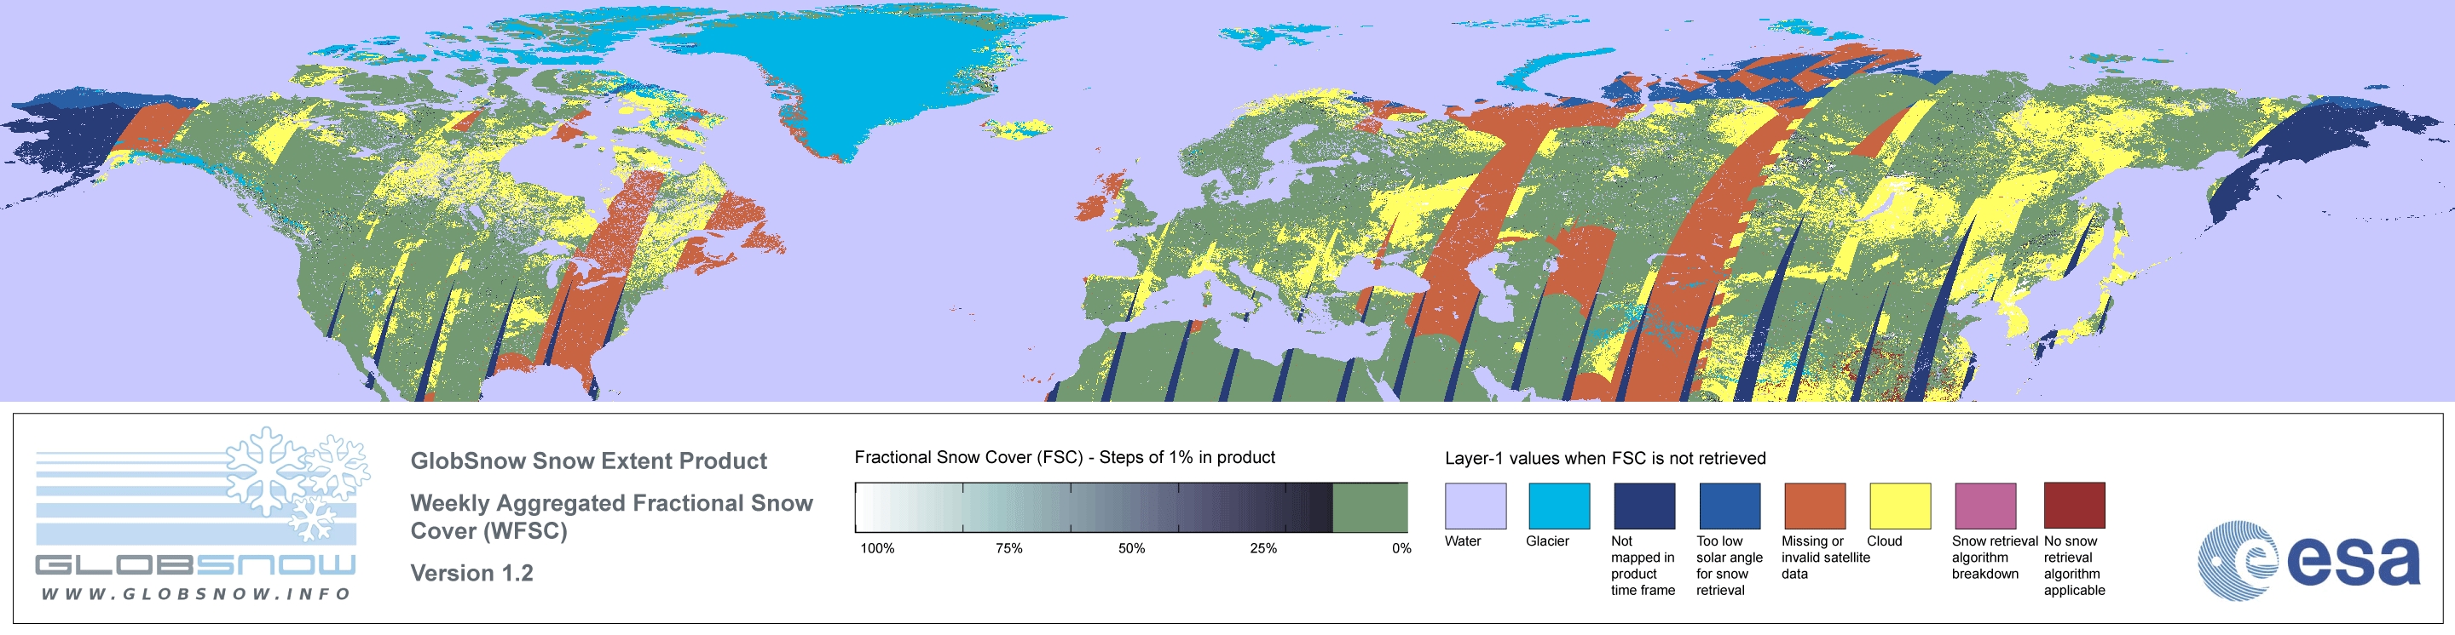This screenshot has width=2455, height=635.
Task: Click the 'Glacier' legend label
Action: 1547,541
